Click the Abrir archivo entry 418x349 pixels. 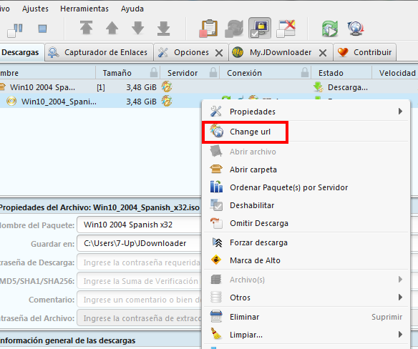pos(306,152)
